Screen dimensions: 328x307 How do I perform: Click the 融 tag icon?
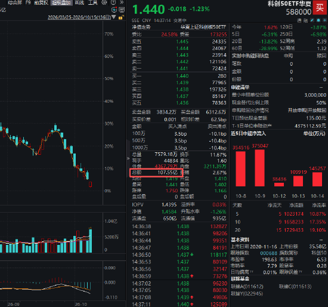click(305, 20)
